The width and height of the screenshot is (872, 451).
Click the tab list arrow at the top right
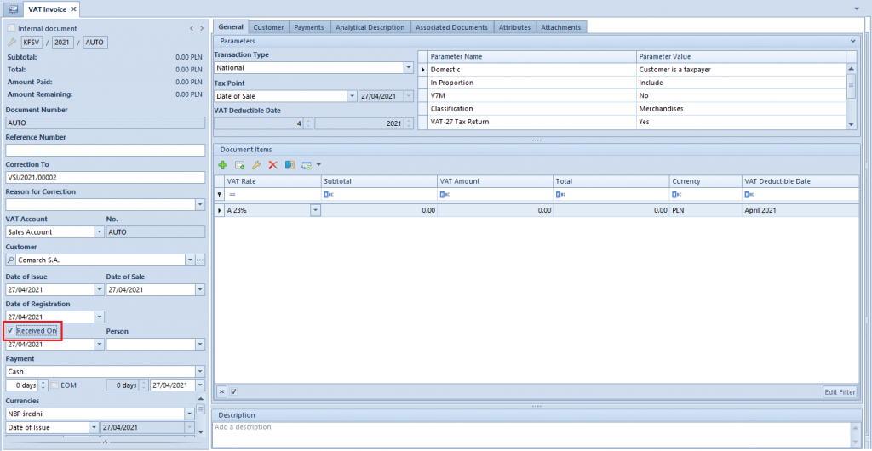(x=857, y=9)
